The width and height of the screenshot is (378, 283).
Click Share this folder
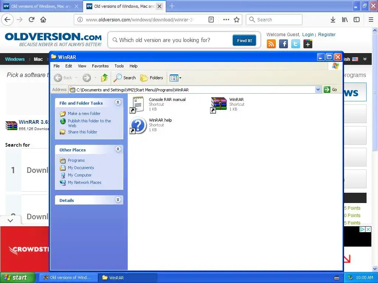coord(82,132)
